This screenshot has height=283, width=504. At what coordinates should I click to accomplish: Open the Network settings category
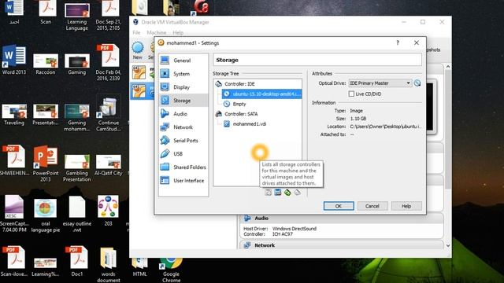click(183, 127)
